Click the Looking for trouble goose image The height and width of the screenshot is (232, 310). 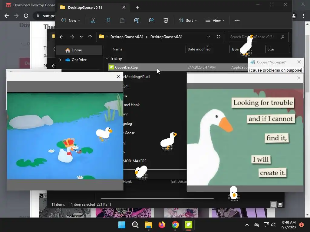pyautogui.click(x=245, y=137)
